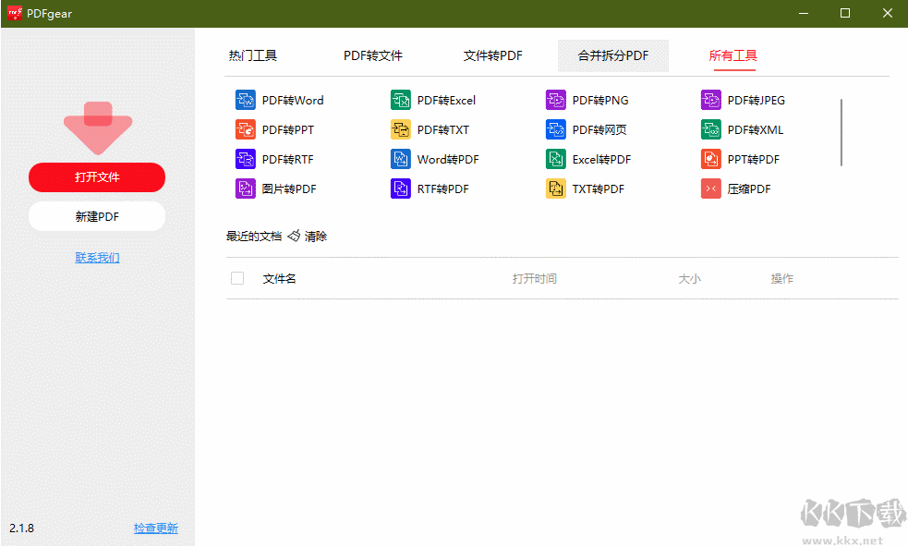Image resolution: width=908 pixels, height=547 pixels.
Task: Click the 检查更新 link
Action: click(x=156, y=529)
